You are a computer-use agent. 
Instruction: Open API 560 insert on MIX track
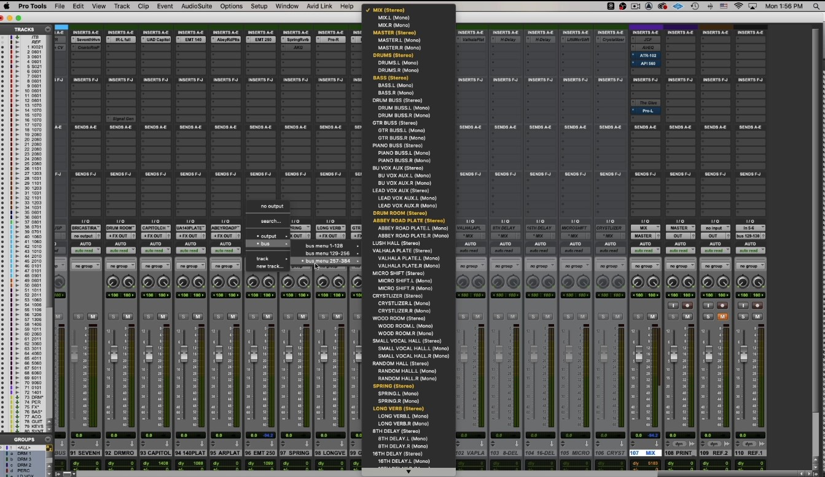coord(646,63)
